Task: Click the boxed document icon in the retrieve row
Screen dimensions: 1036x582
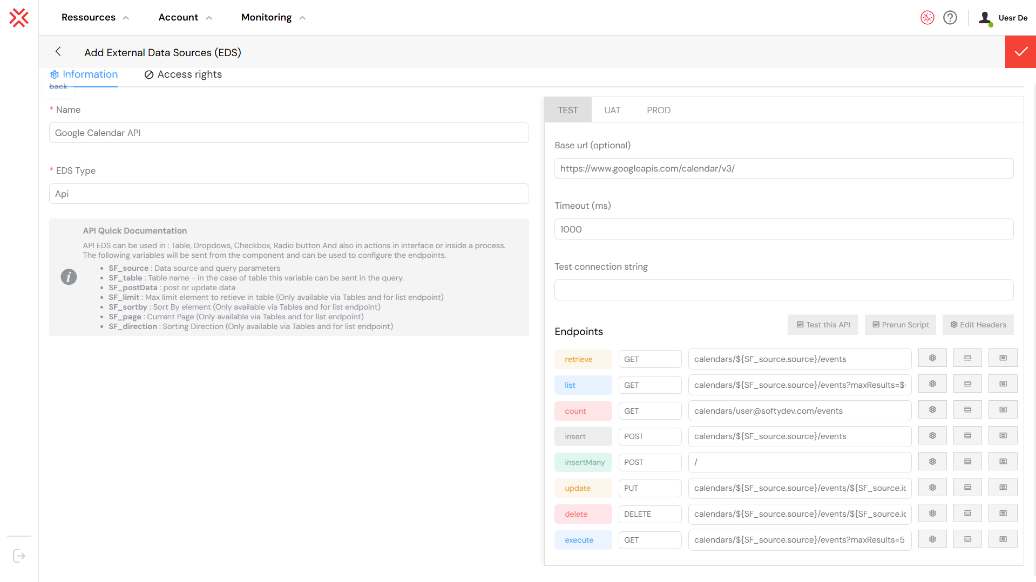Action: click(1003, 358)
